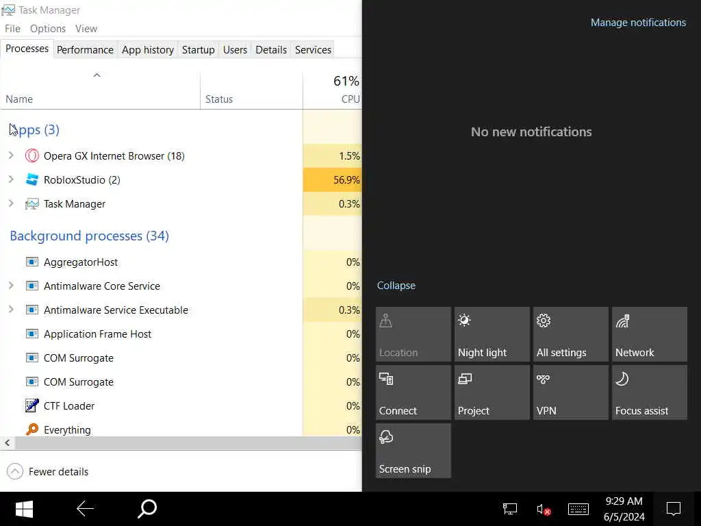Viewport: 701px width, 526px height.
Task: Start a Screen snip
Action: click(x=413, y=451)
